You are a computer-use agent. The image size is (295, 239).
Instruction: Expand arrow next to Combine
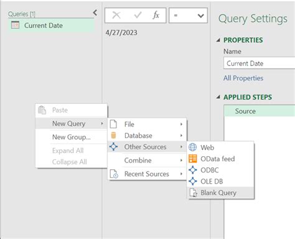click(x=181, y=161)
